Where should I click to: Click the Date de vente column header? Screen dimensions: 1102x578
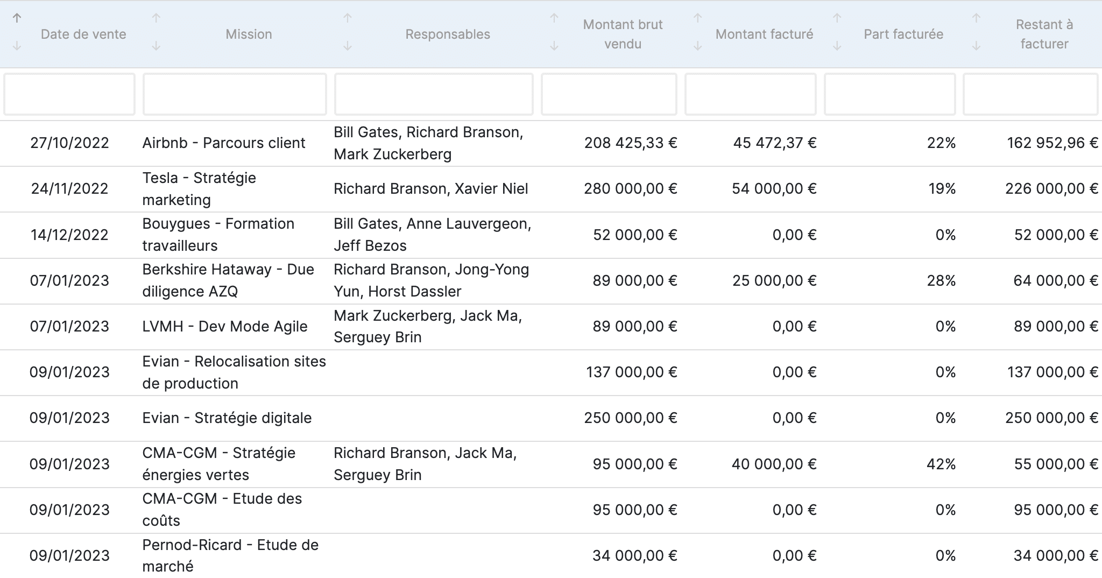tap(83, 34)
